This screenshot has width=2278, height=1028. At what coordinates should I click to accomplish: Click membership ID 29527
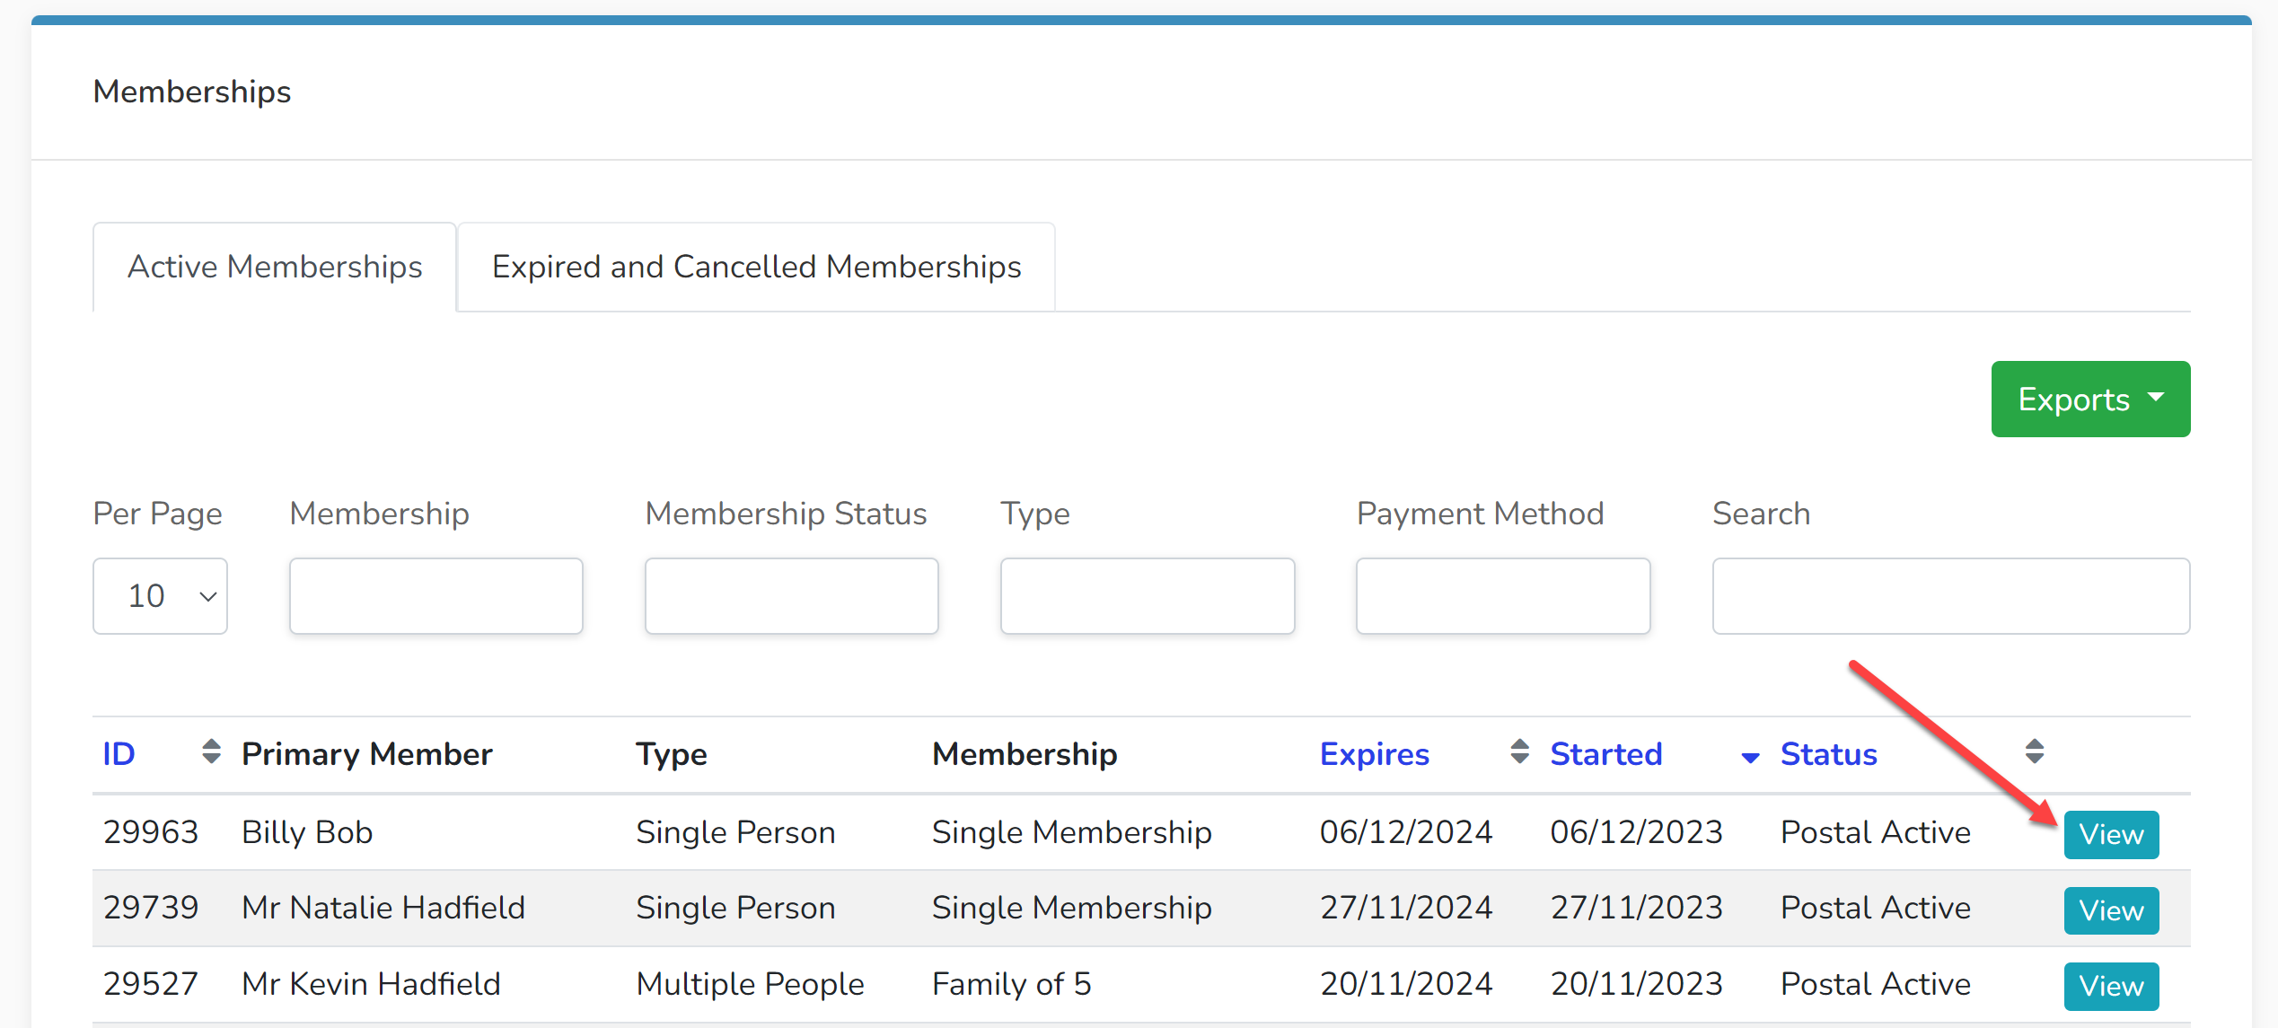(150, 984)
